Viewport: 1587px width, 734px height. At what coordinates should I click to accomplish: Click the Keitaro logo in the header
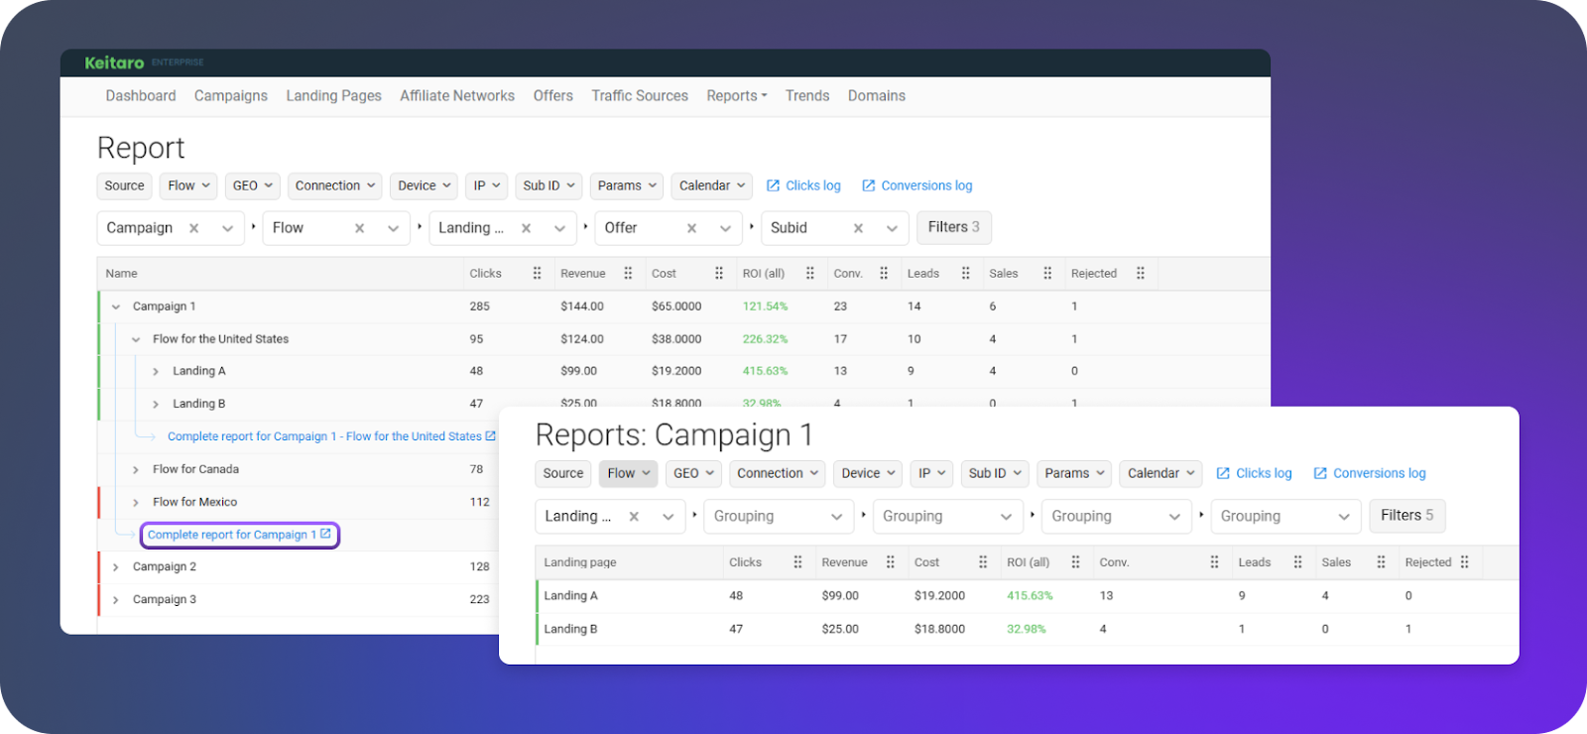pos(114,62)
